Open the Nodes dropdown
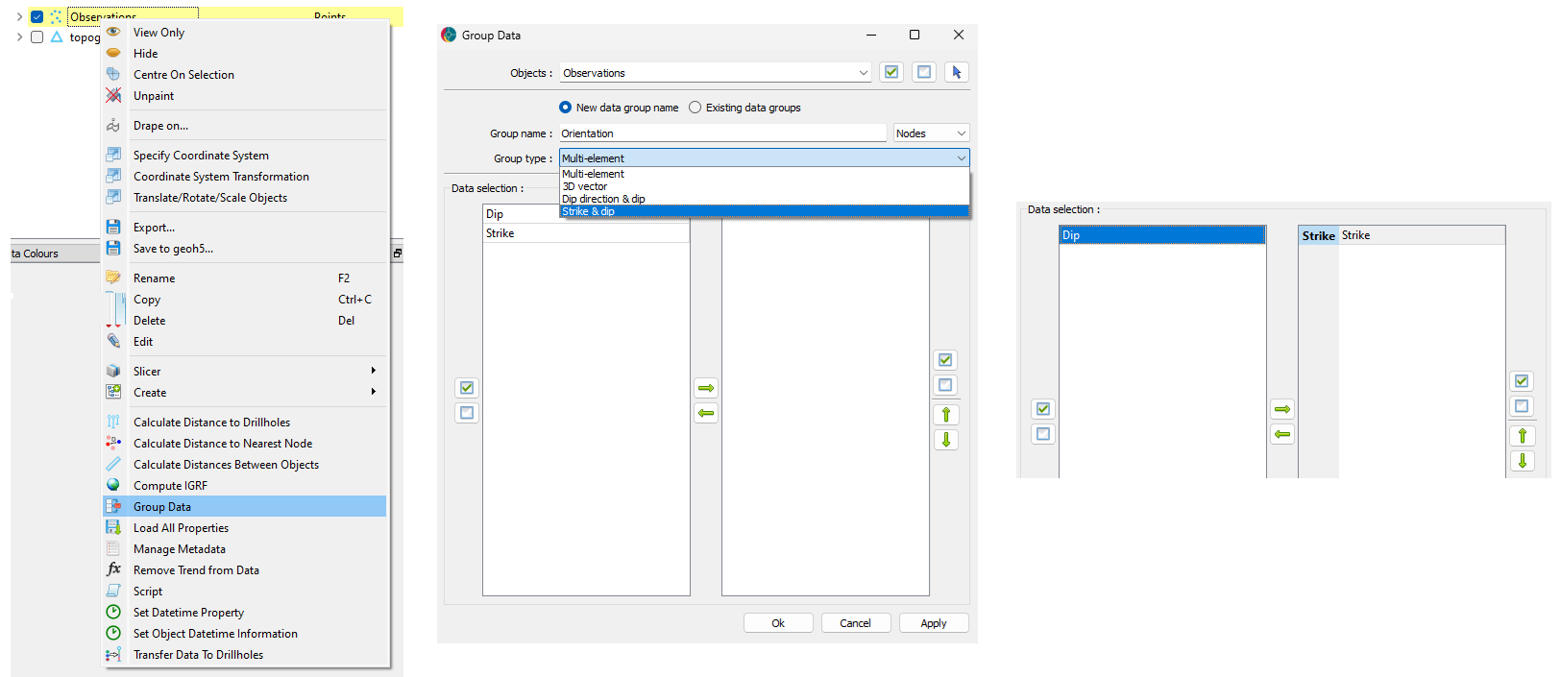Viewport: 1561px width, 677px height. pos(931,133)
